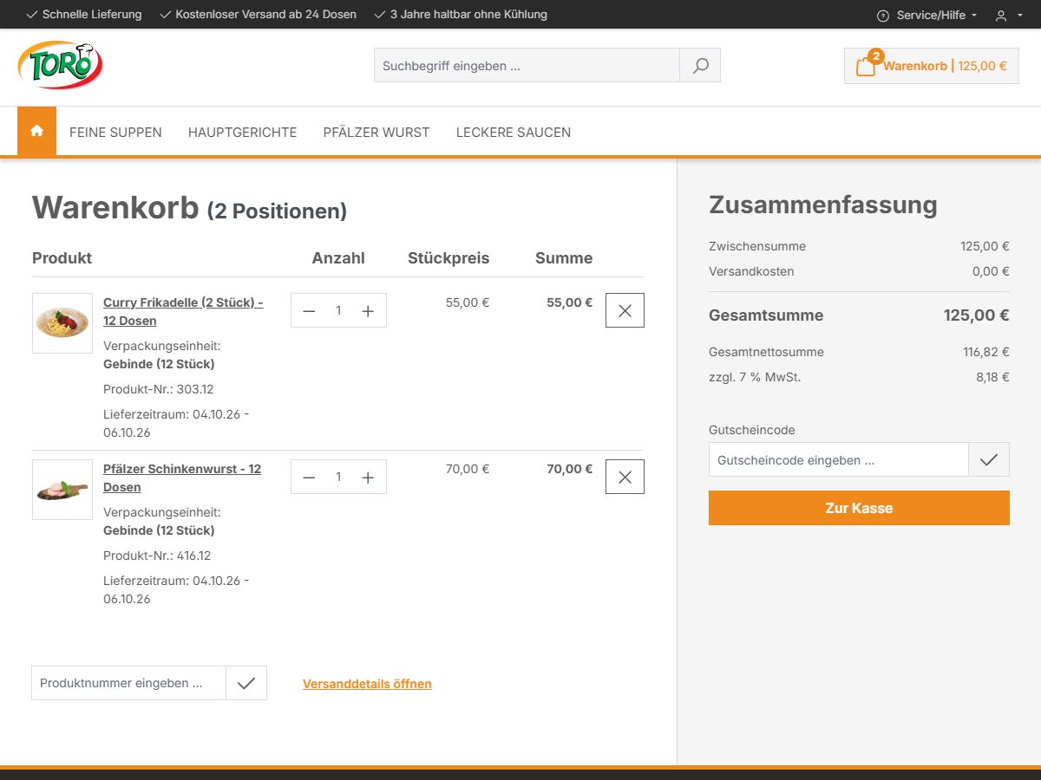
Task: Click the Zwischensumme label
Action: click(757, 246)
